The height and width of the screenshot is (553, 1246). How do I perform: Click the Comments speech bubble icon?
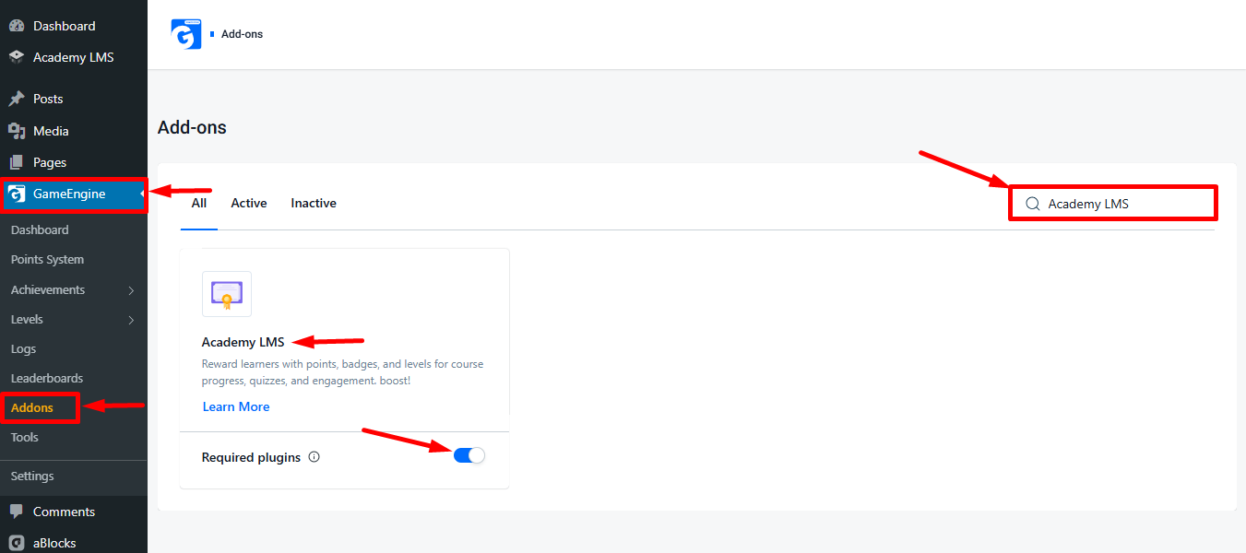tap(17, 512)
